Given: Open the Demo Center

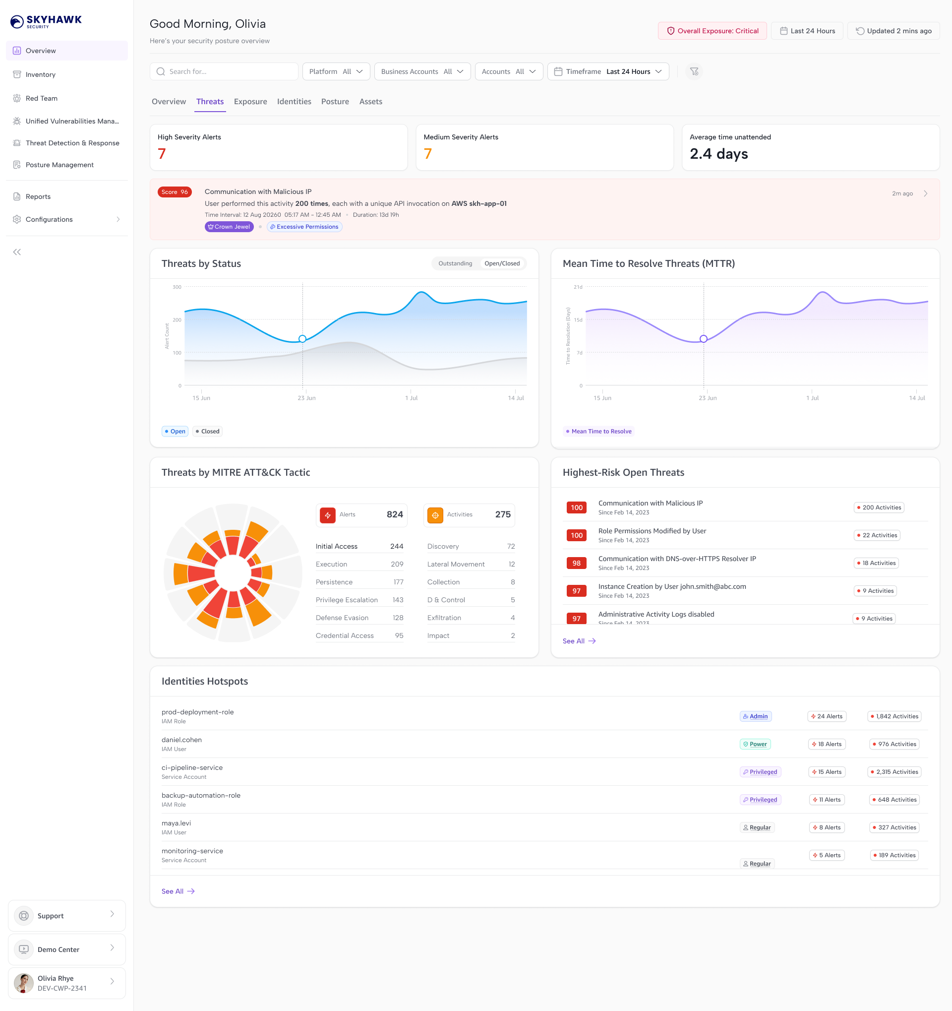Looking at the screenshot, I should pos(66,949).
